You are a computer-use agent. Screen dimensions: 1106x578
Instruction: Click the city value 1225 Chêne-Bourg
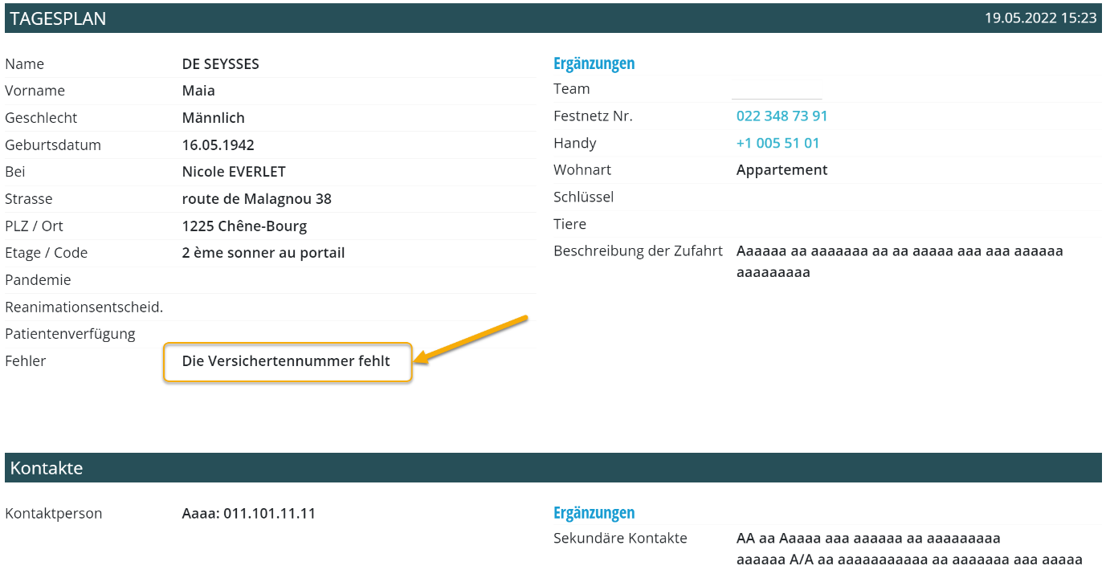pyautogui.click(x=244, y=226)
